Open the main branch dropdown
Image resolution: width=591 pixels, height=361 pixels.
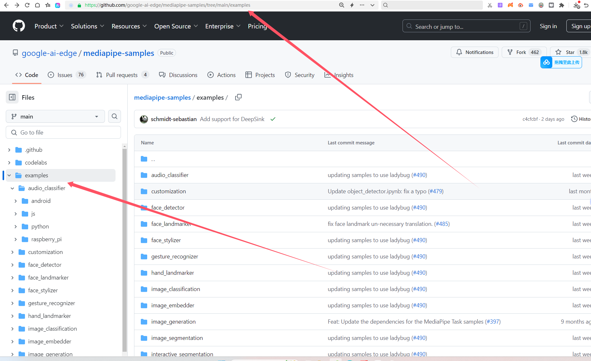coord(55,116)
